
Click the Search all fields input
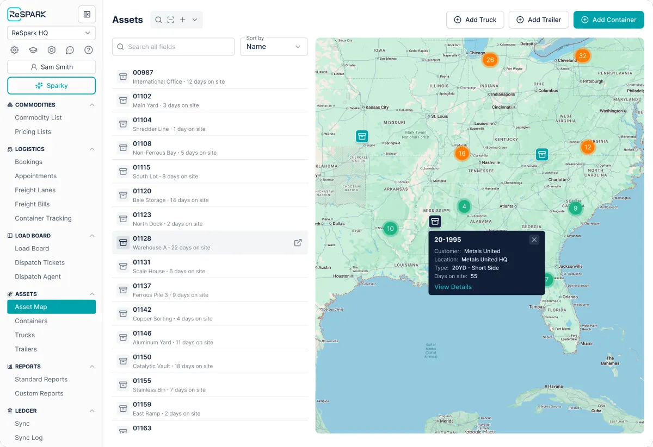(x=173, y=47)
